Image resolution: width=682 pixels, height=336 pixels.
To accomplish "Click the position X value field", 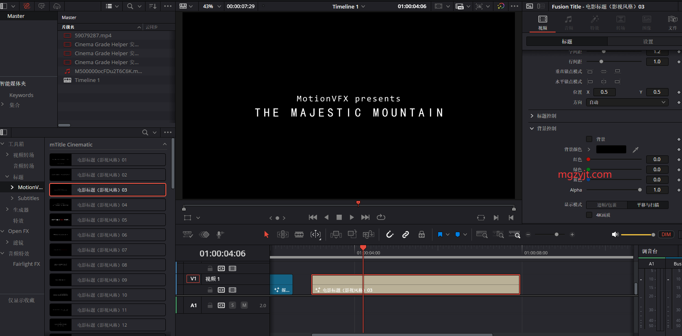I will pyautogui.click(x=604, y=92).
